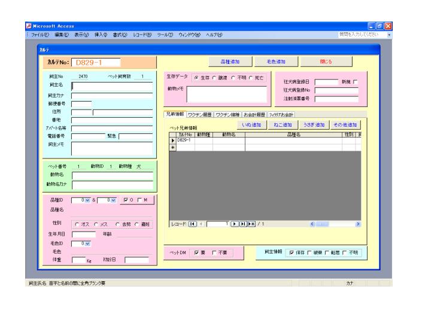This screenshot has width=431, height=323.
Task: Tick the 不要 checkbox for ペットDM
Action: pos(215,254)
